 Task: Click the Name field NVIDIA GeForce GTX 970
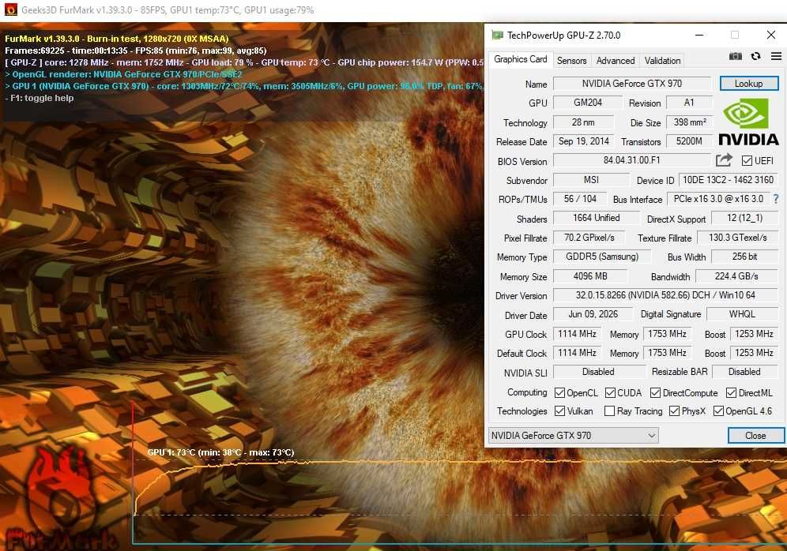[x=632, y=83]
